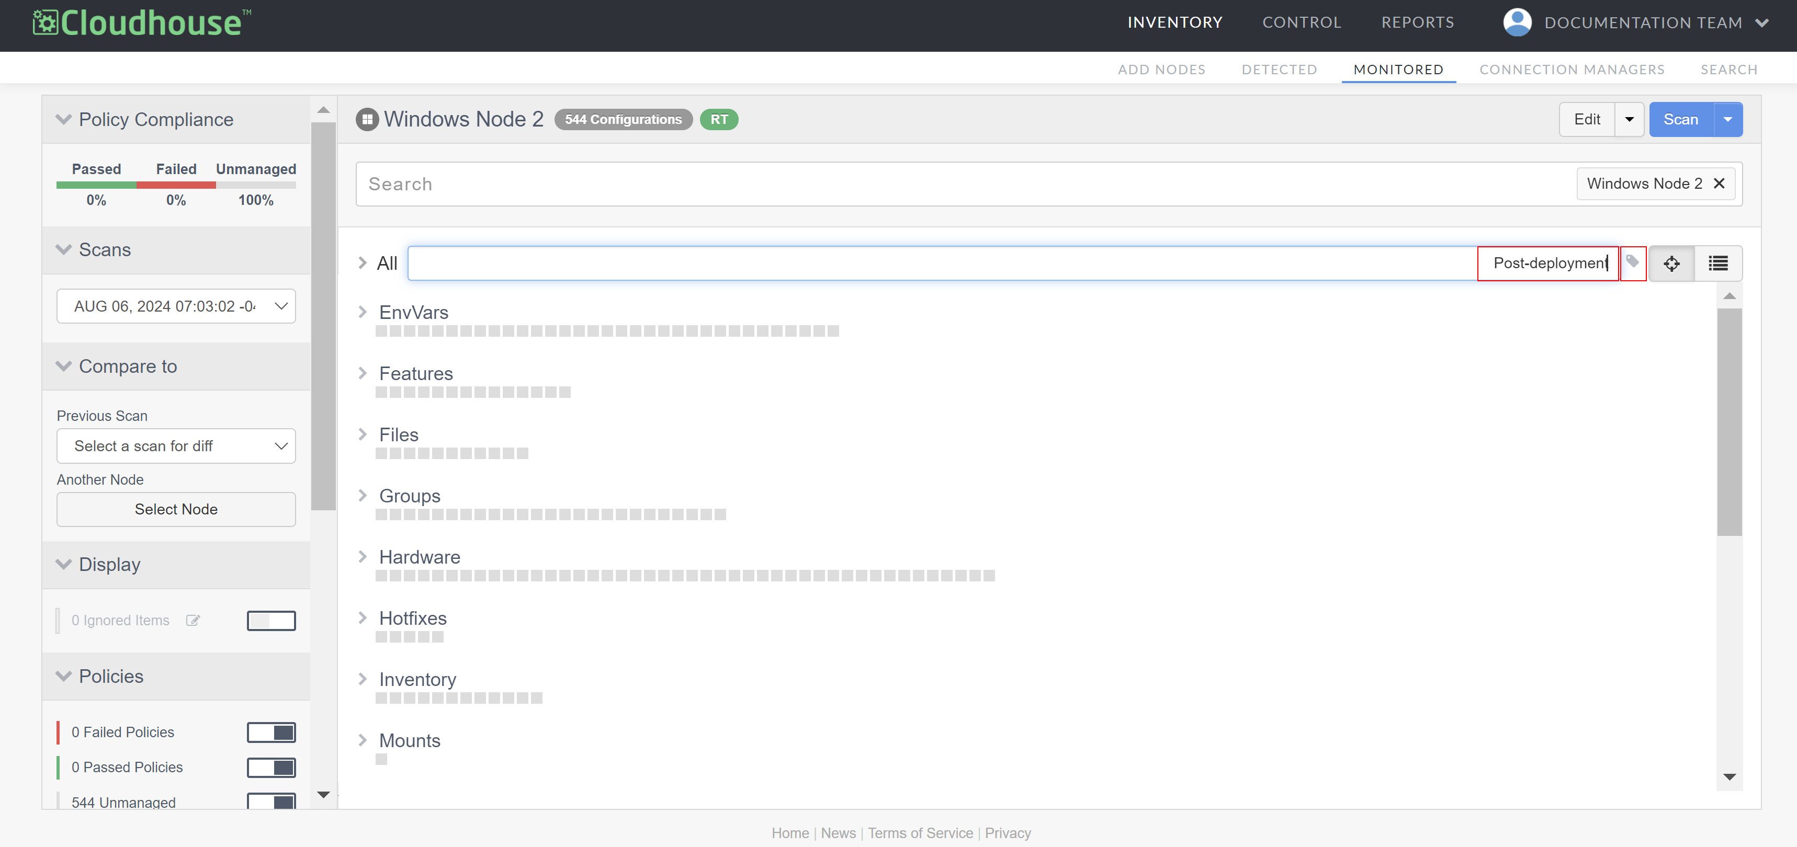The width and height of the screenshot is (1797, 847).
Task: Click the left sidebar scrollbar thumb
Action: (323, 316)
